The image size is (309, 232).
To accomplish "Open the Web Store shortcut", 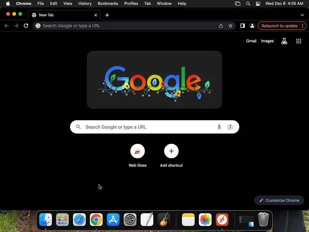I will 138,156.
